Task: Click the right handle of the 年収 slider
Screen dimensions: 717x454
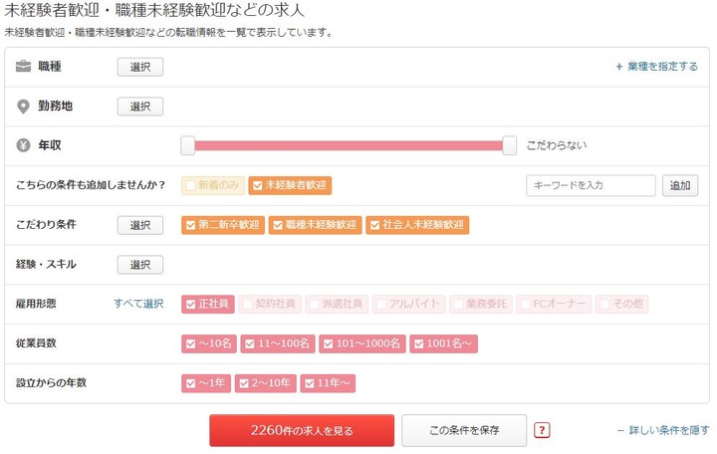Action: (x=510, y=145)
